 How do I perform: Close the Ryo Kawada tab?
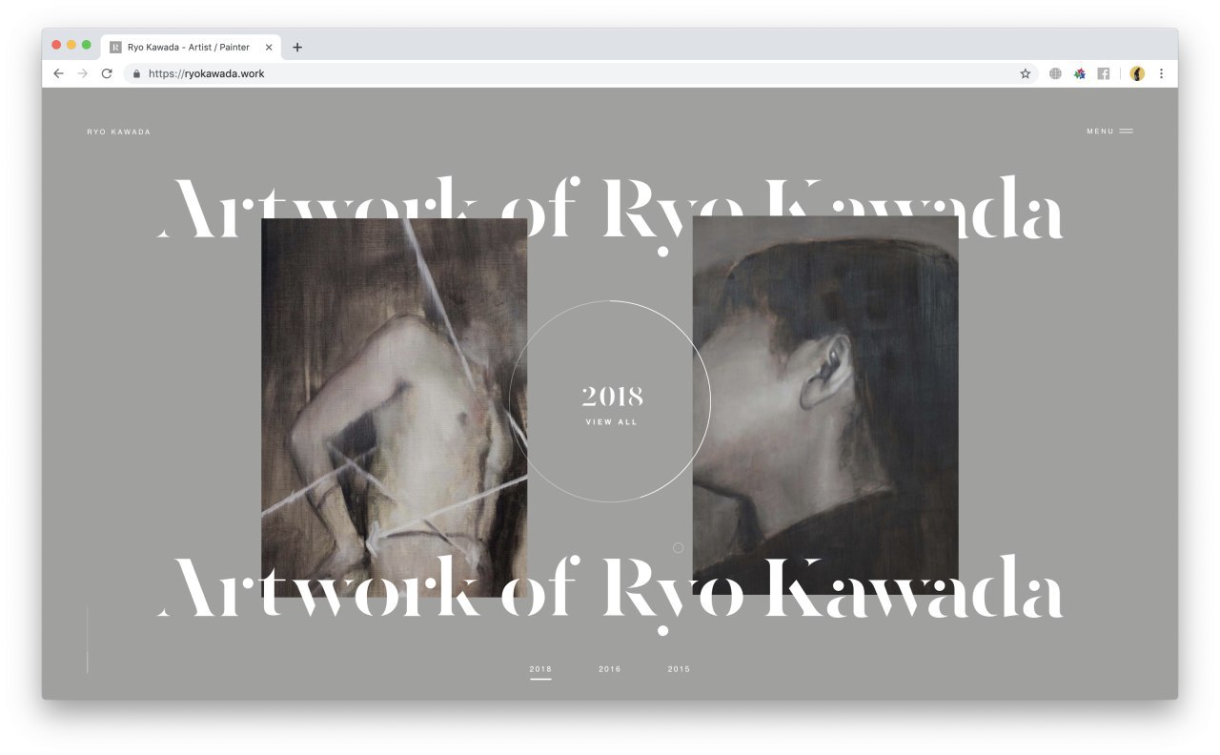tap(269, 47)
